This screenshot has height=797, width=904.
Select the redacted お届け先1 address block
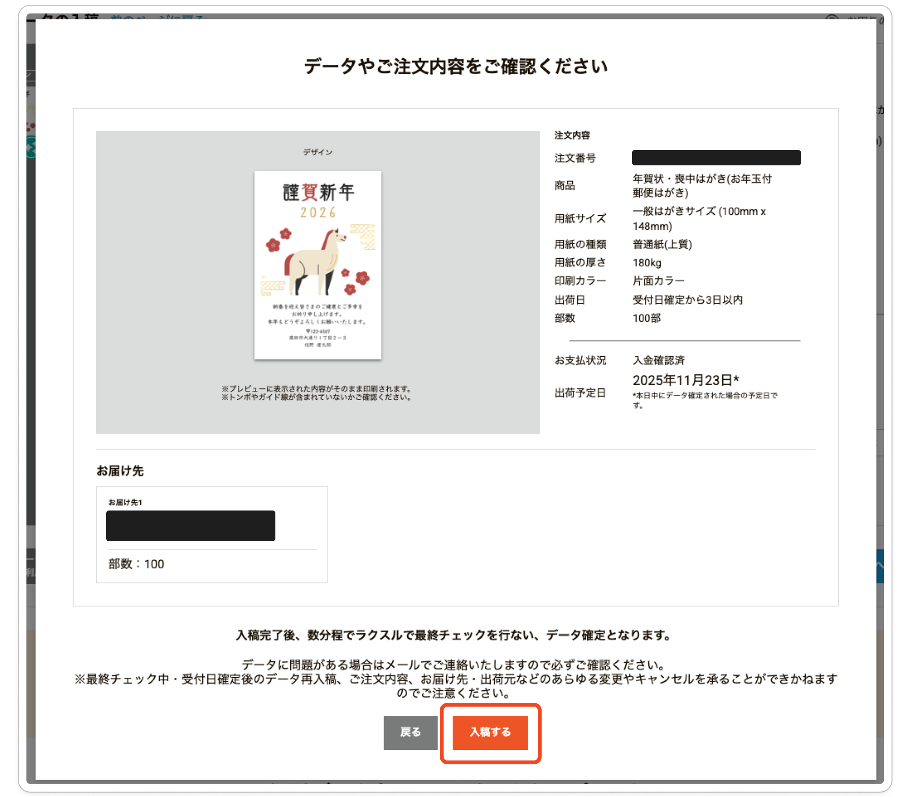tap(191, 525)
